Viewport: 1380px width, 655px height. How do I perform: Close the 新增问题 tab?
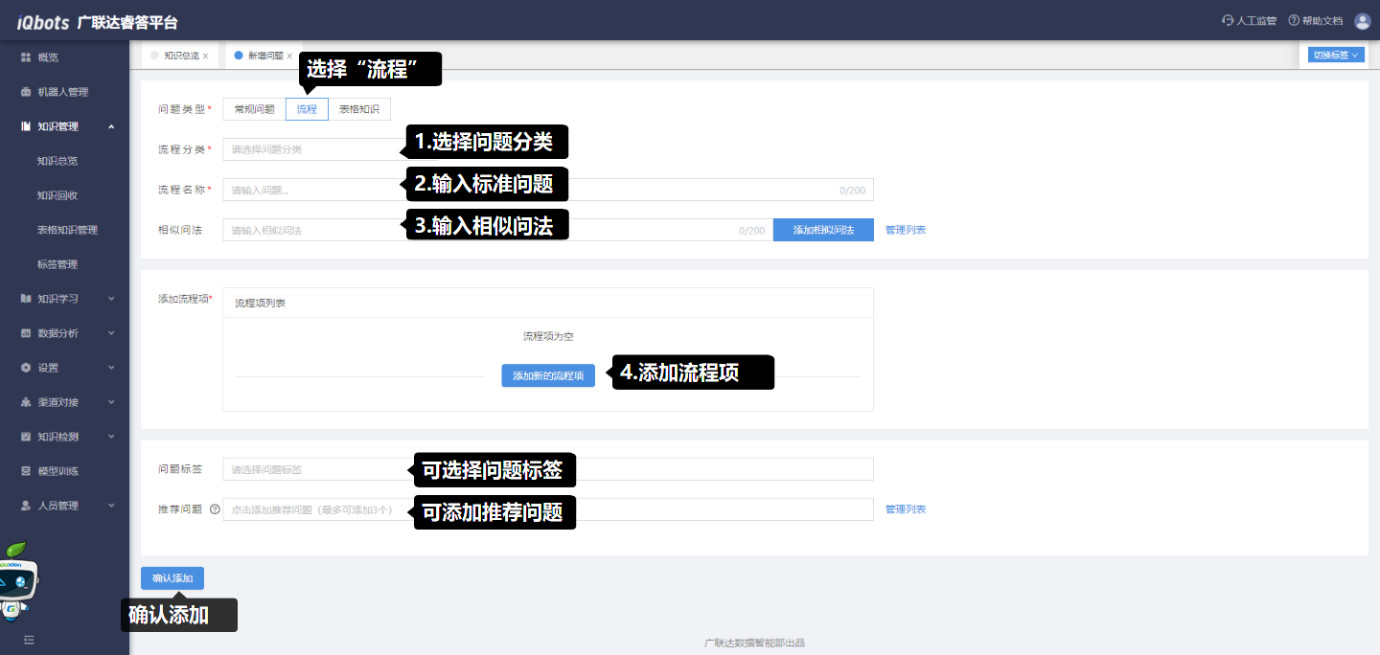pyautogui.click(x=289, y=56)
